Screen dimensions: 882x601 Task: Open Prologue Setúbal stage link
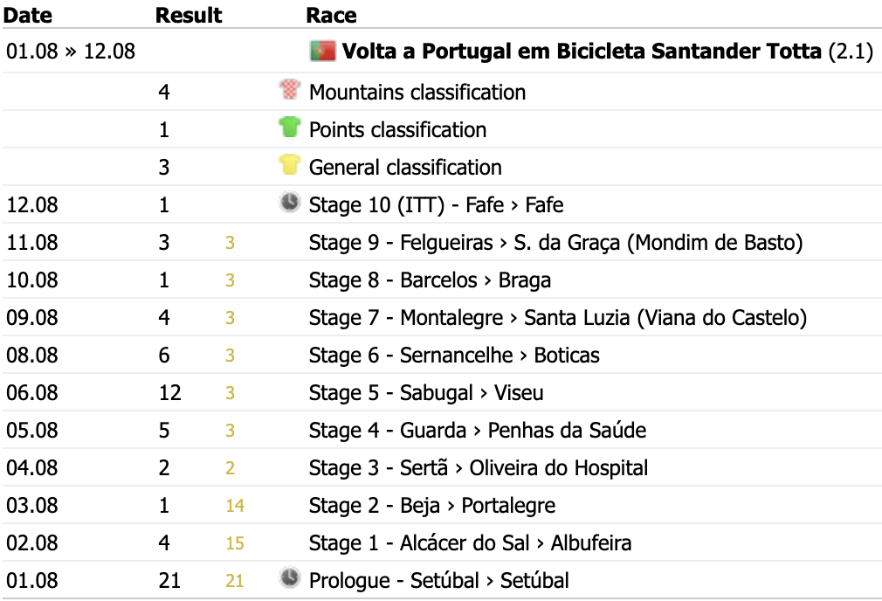pyautogui.click(x=438, y=580)
